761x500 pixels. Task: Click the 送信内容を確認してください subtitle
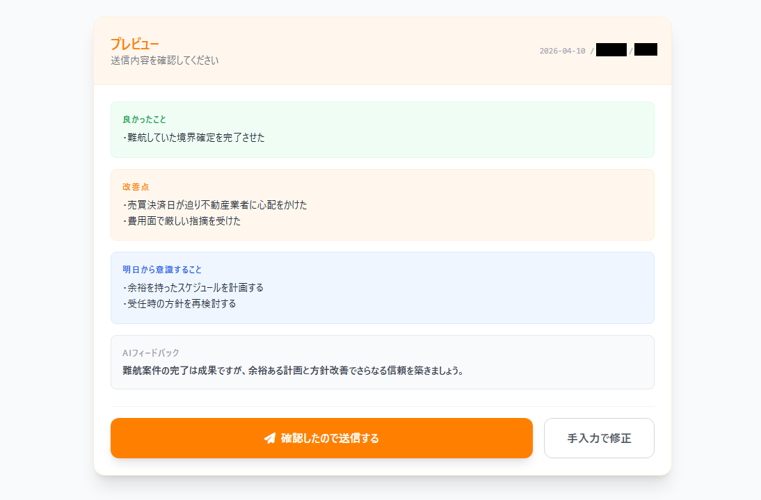coord(164,61)
